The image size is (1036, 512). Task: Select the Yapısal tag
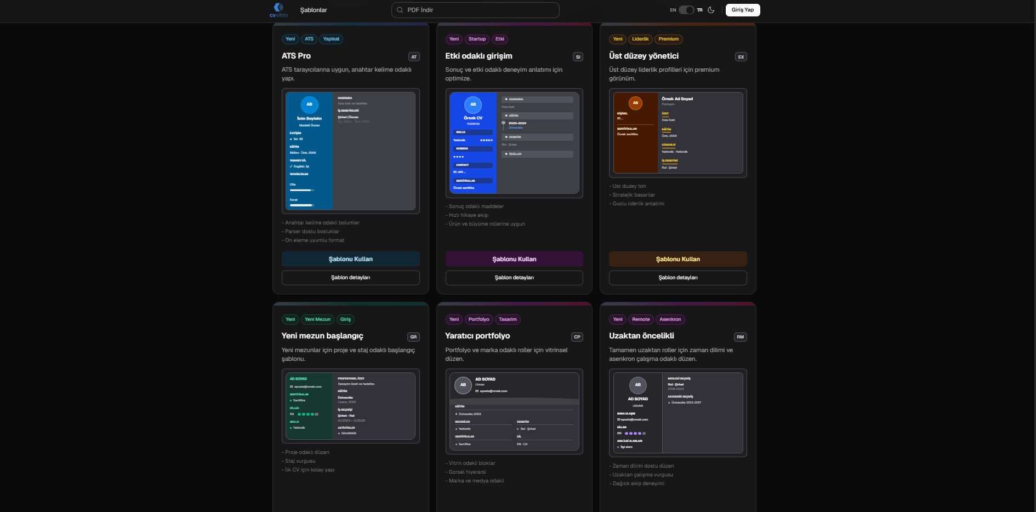coord(331,39)
